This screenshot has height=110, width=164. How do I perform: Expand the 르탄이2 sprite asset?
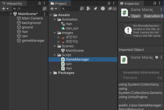pyautogui.click(x=59, y=42)
